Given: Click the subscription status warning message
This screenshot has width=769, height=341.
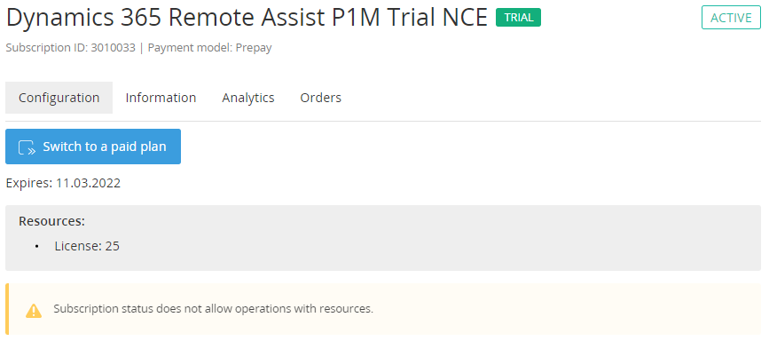Looking at the screenshot, I should pos(214,309).
